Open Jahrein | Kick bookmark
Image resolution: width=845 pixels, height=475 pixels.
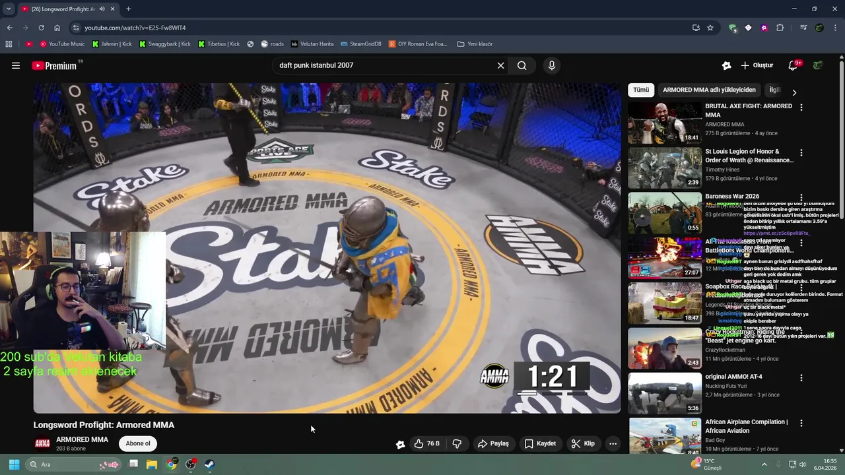[112, 44]
